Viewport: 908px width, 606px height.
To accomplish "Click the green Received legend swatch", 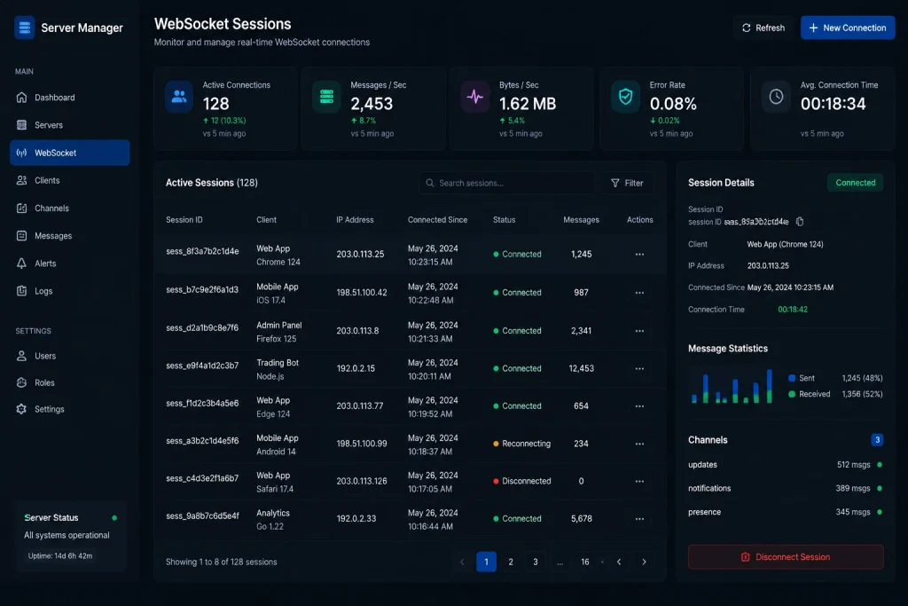I will (x=792, y=395).
